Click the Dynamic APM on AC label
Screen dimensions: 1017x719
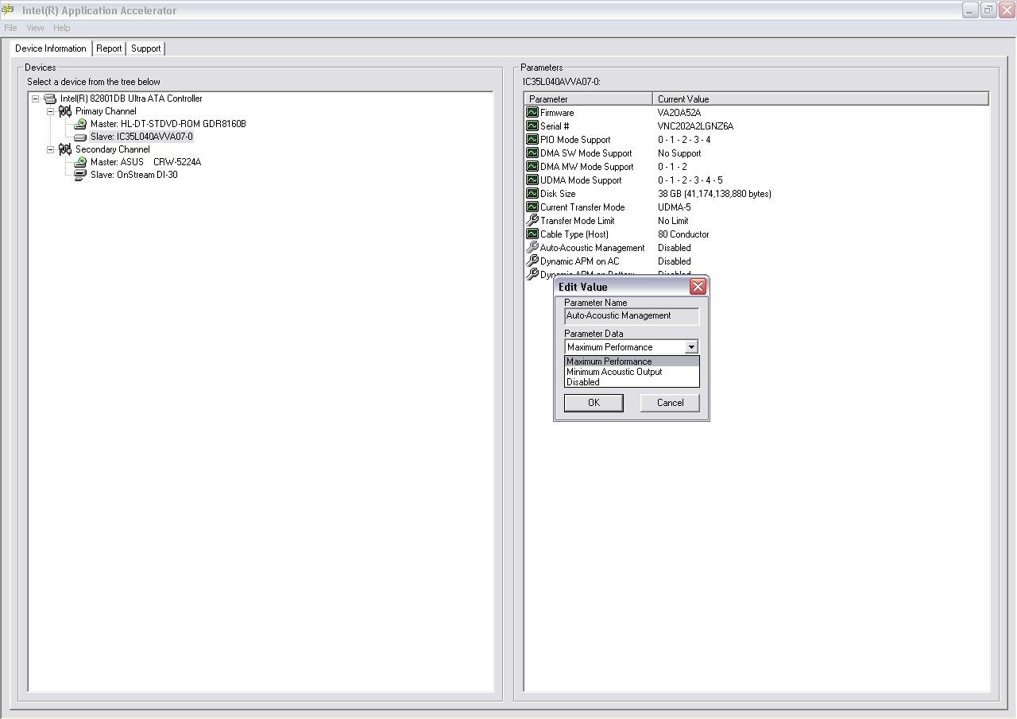(580, 261)
